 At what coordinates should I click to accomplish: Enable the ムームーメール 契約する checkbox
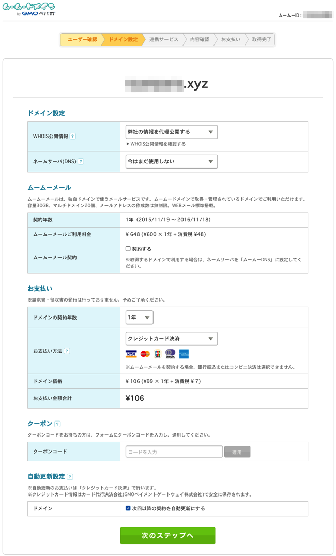(x=128, y=249)
